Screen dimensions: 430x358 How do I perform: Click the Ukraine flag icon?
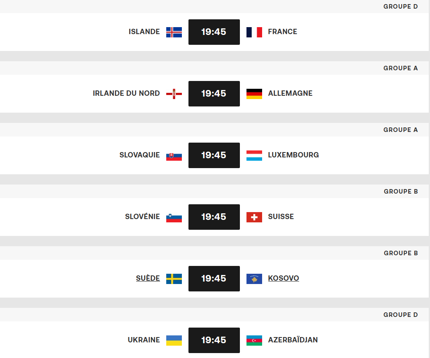click(174, 340)
